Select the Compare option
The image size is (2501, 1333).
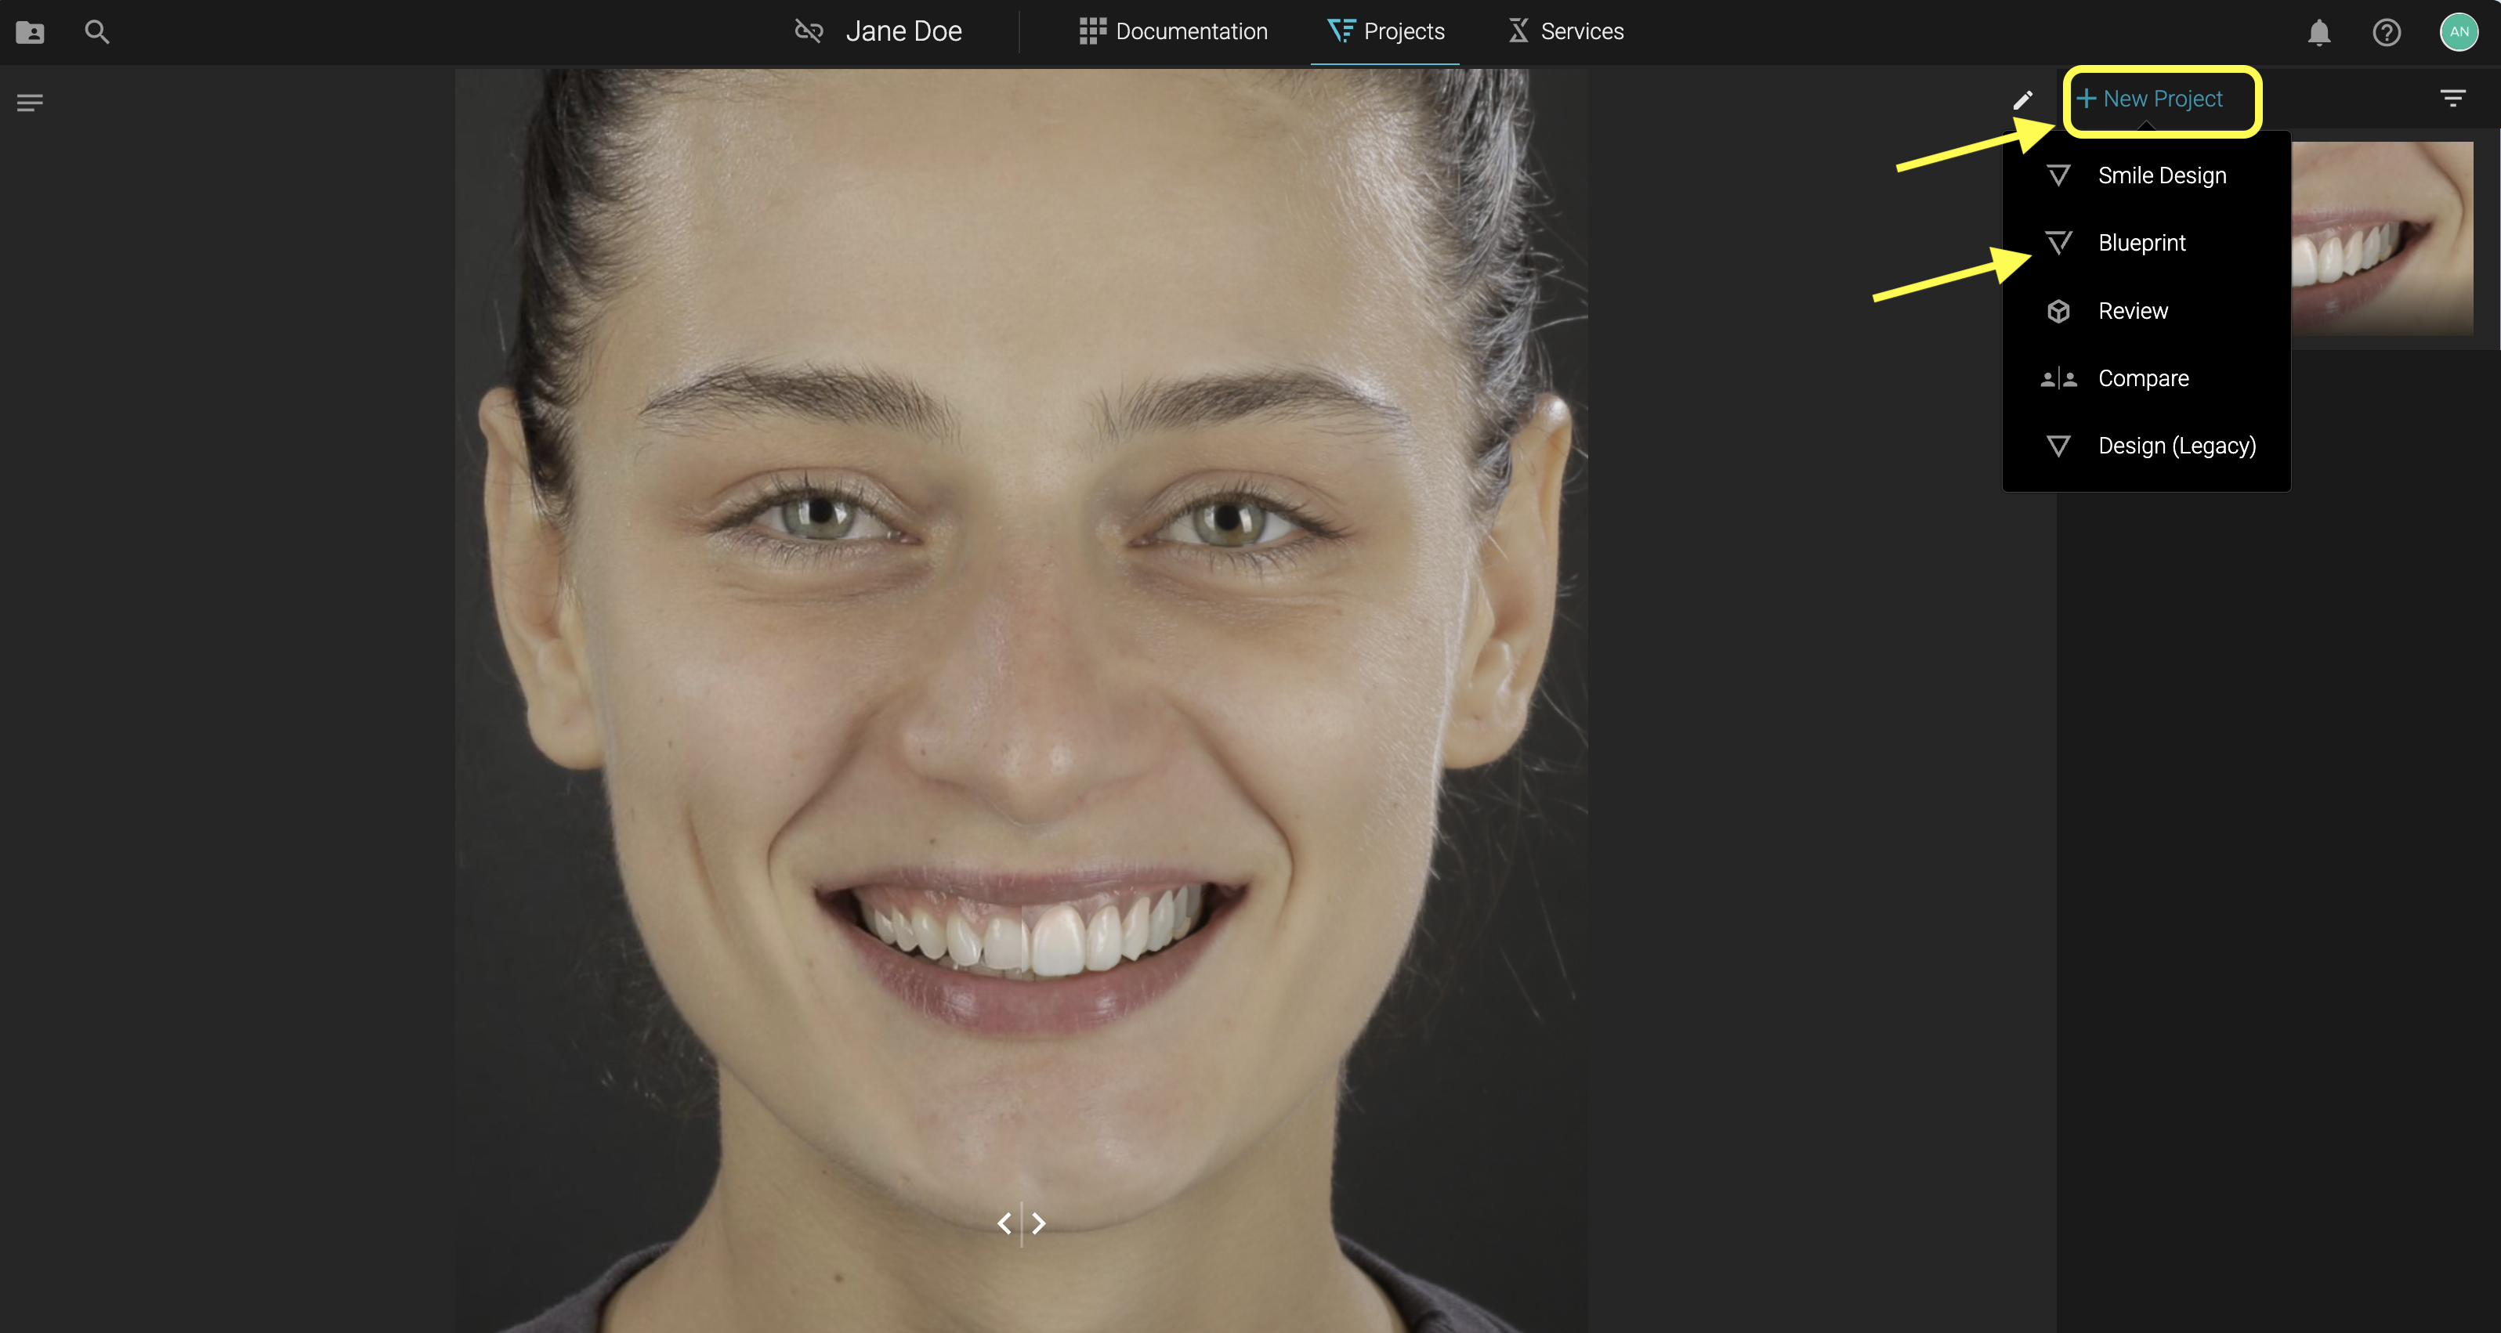[2143, 378]
